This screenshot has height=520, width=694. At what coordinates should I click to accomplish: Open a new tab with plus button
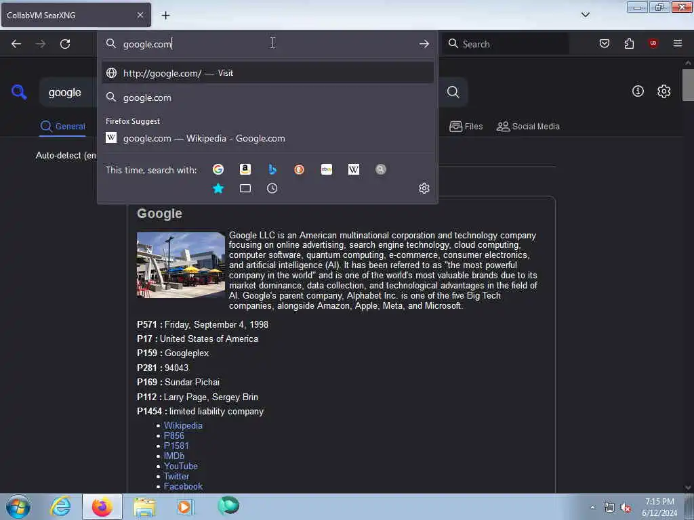click(165, 15)
